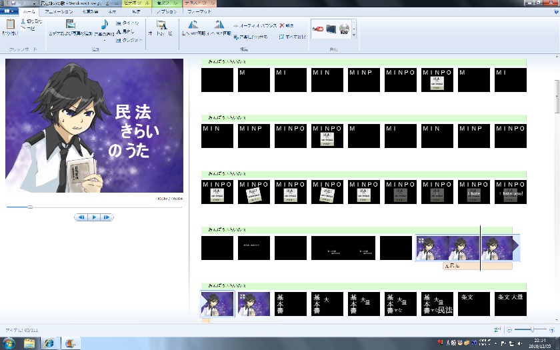Add a Caption to the clip
The width and height of the screenshot is (560, 350).
click(x=125, y=31)
